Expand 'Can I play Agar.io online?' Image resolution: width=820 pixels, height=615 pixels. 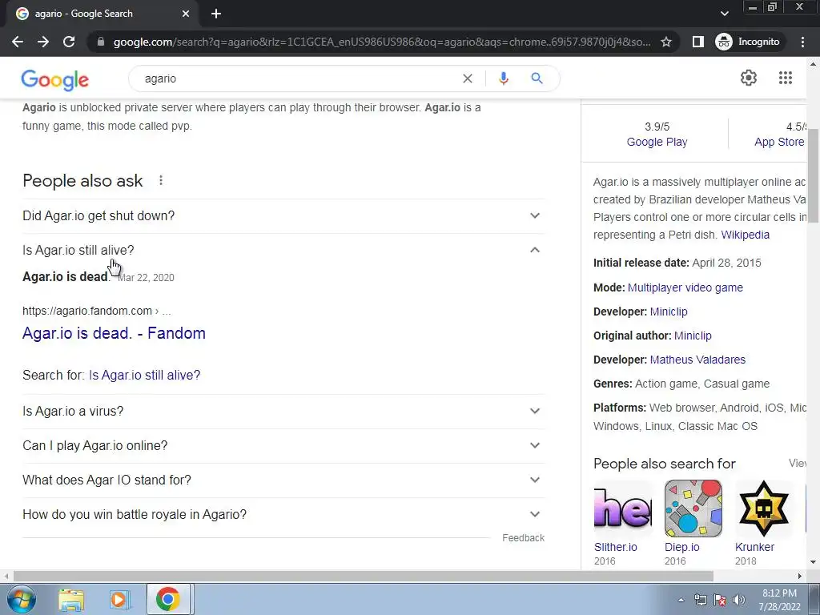click(283, 445)
